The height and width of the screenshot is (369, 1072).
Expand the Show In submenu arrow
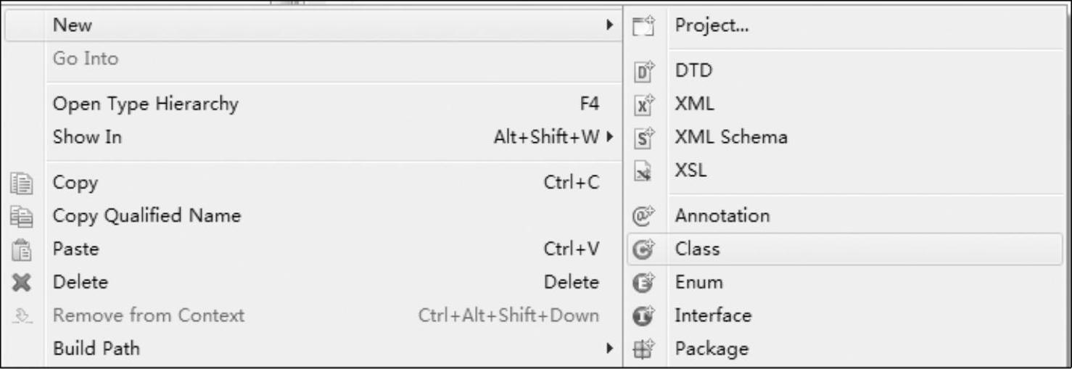(610, 136)
